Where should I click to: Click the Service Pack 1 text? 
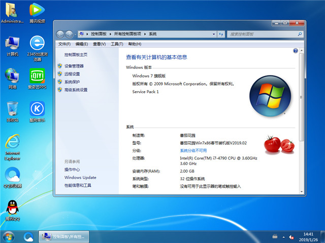pos(146,92)
